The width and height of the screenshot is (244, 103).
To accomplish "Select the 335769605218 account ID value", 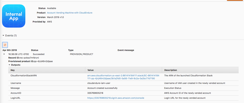I will [x=95, y=93].
